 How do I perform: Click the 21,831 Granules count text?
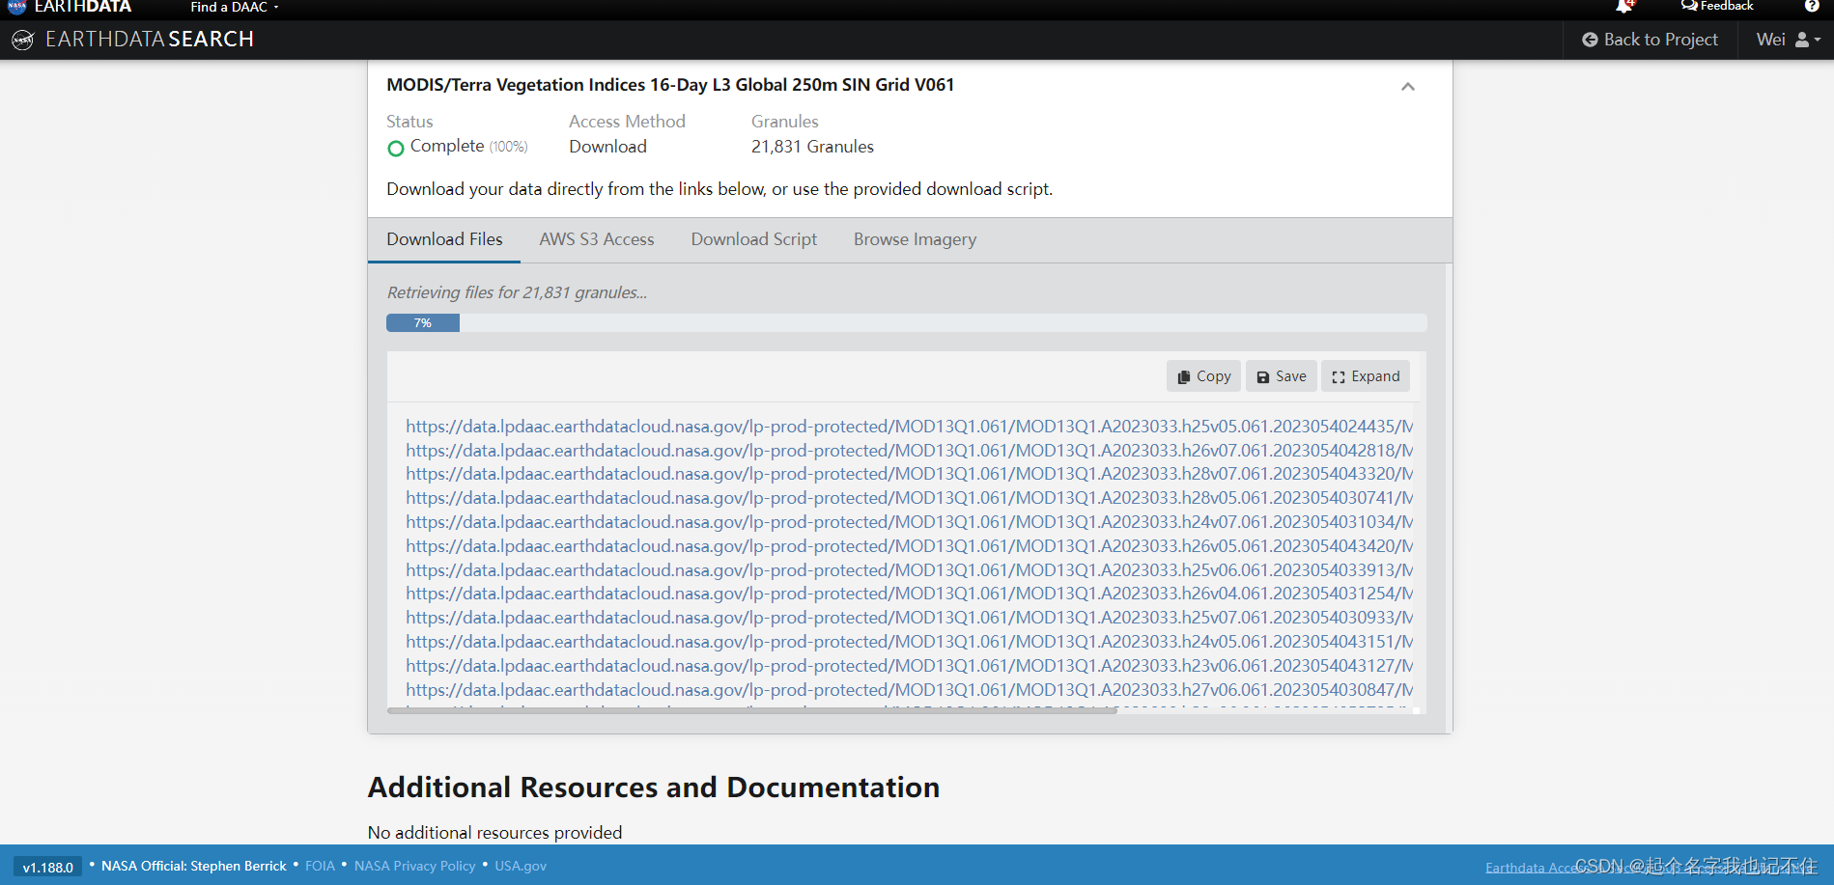point(812,147)
